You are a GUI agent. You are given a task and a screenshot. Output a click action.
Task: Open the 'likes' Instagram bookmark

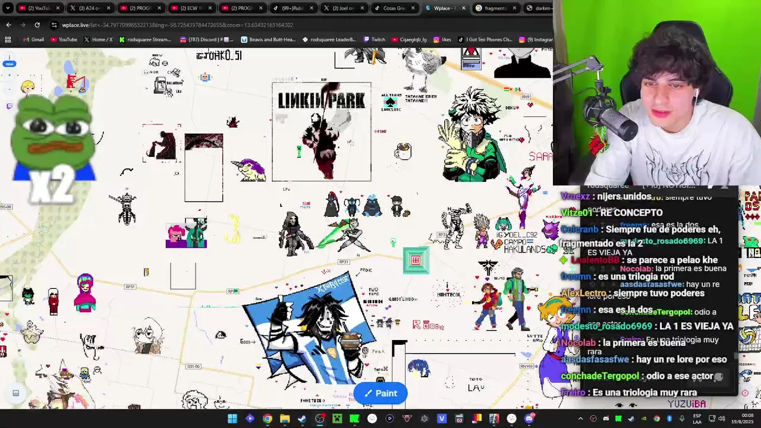pos(442,39)
